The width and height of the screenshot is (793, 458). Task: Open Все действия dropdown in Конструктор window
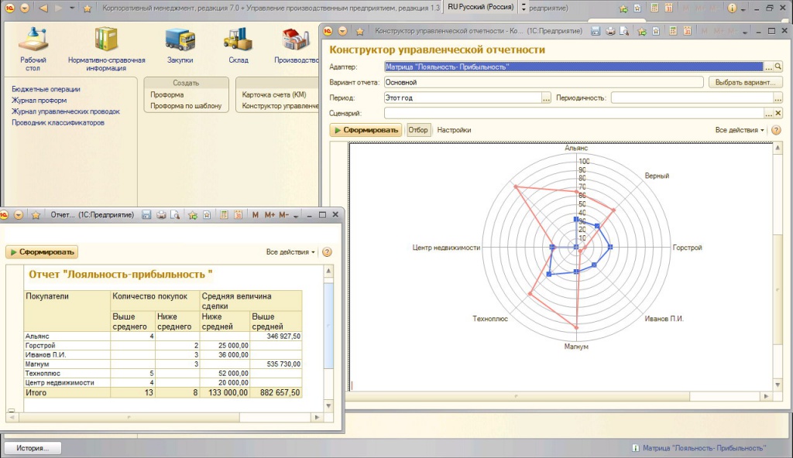point(740,130)
